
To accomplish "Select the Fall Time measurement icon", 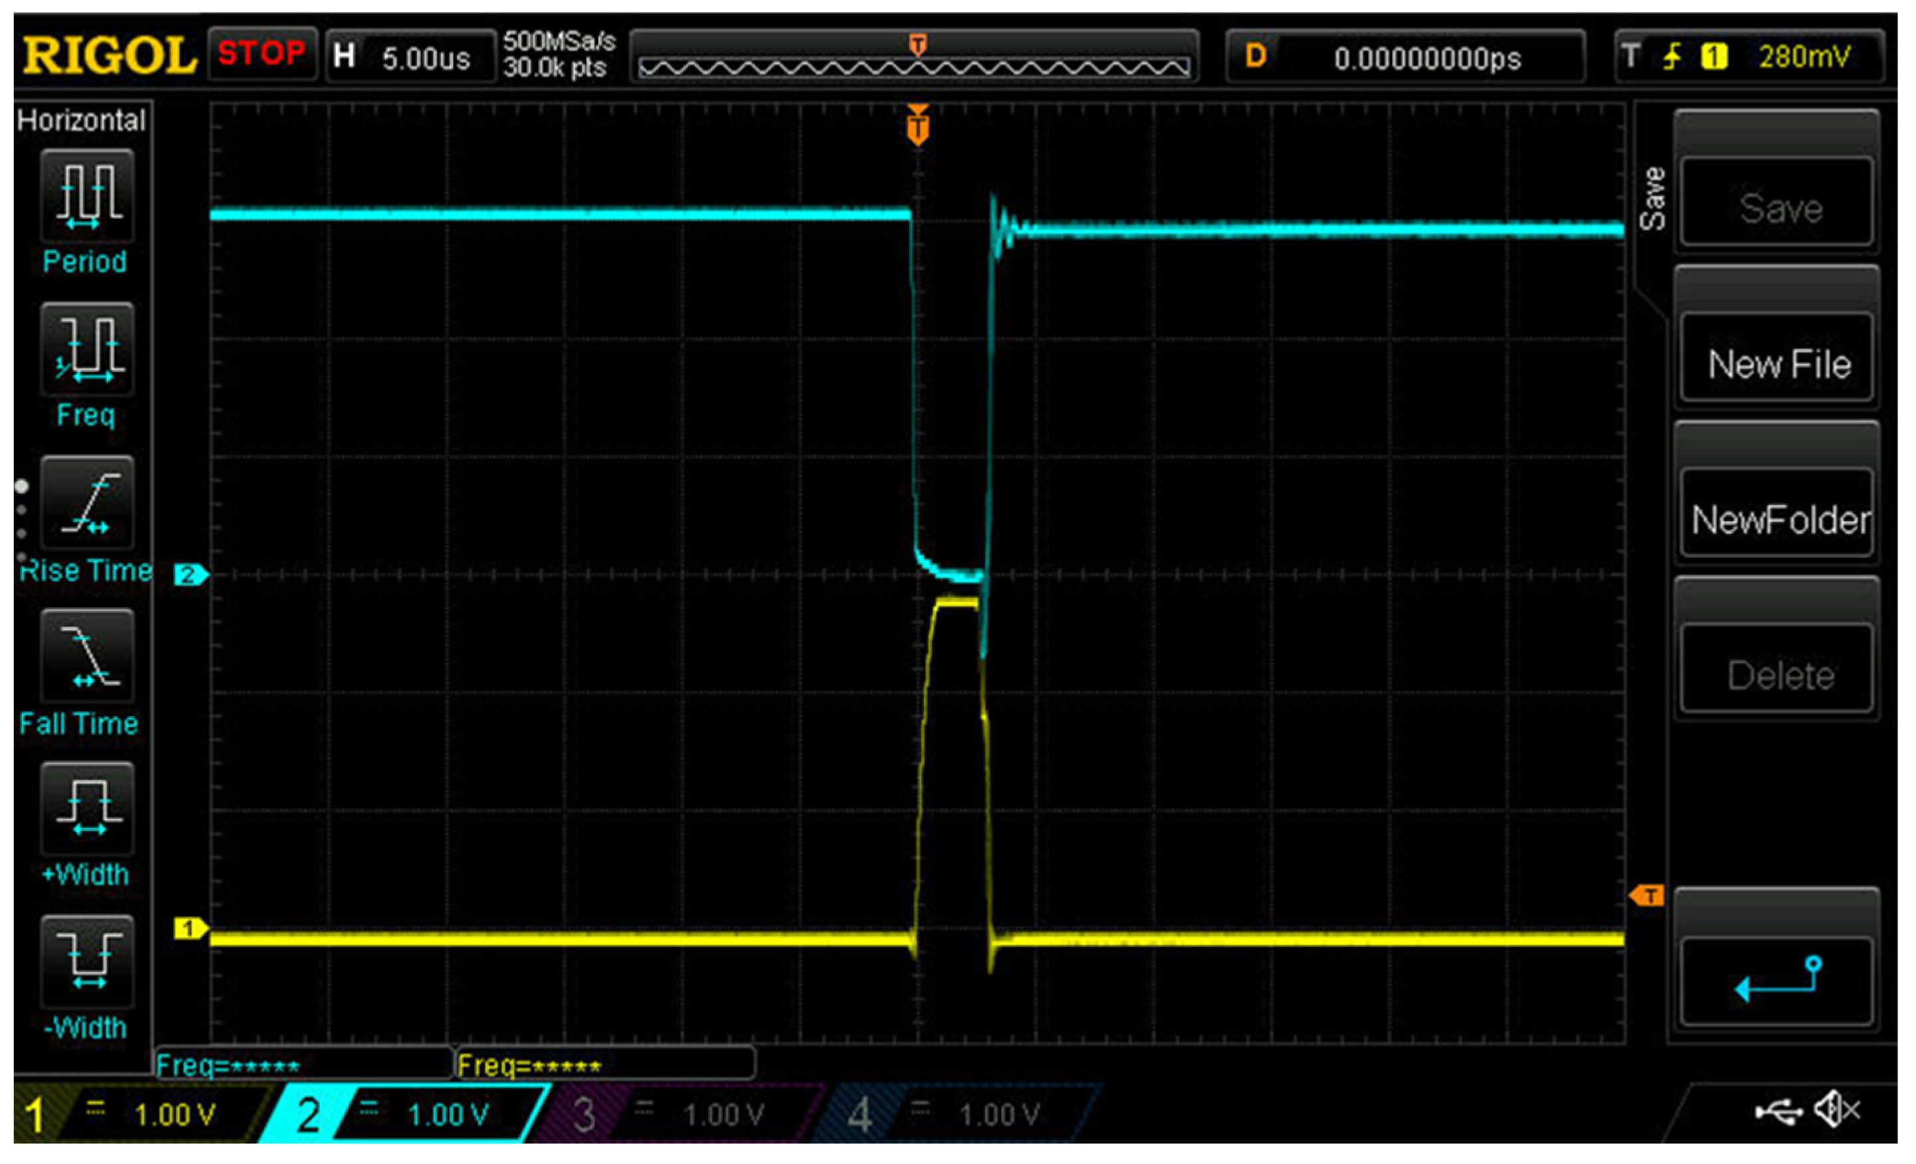I will 87,656.
